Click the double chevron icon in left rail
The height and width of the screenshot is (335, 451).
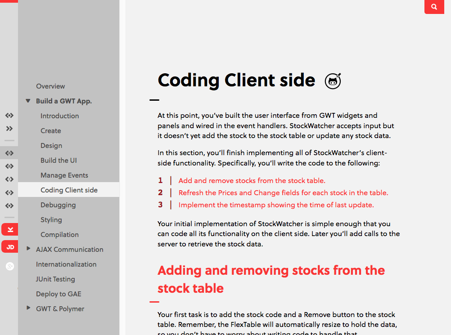tap(9, 129)
